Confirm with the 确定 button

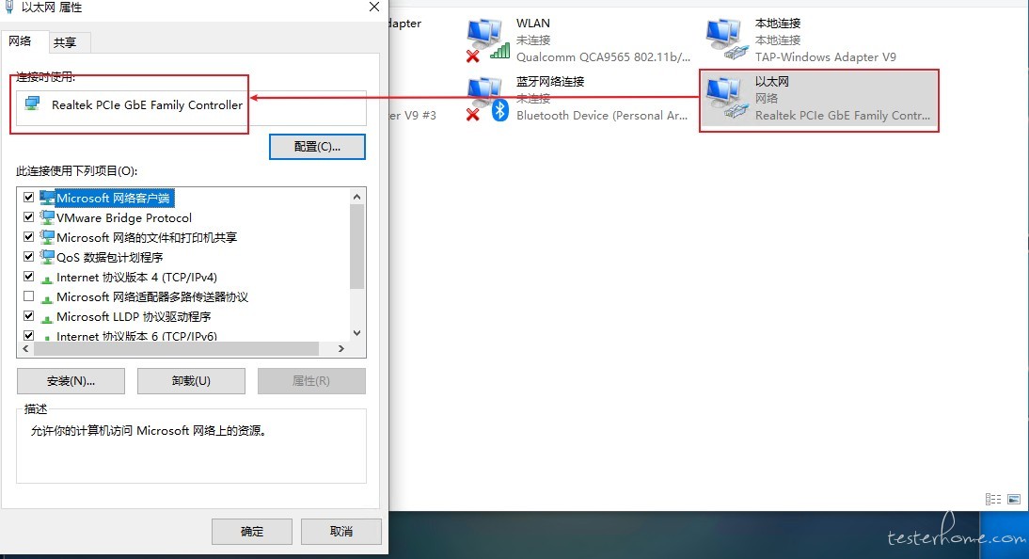[x=252, y=532]
